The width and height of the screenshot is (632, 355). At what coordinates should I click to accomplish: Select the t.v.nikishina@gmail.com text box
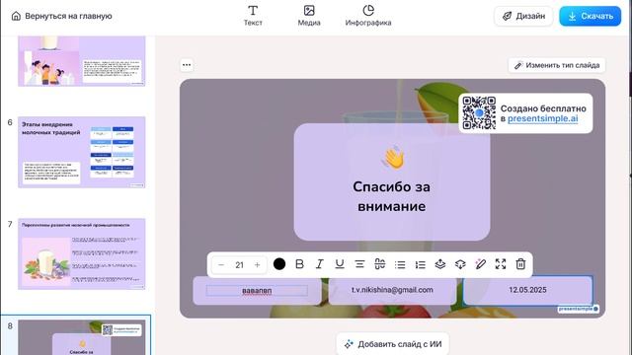pos(392,290)
